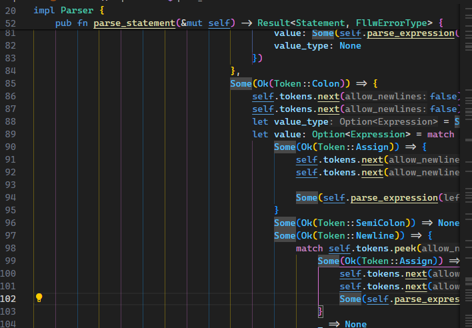Click 'false' argument on line 86

443,97
